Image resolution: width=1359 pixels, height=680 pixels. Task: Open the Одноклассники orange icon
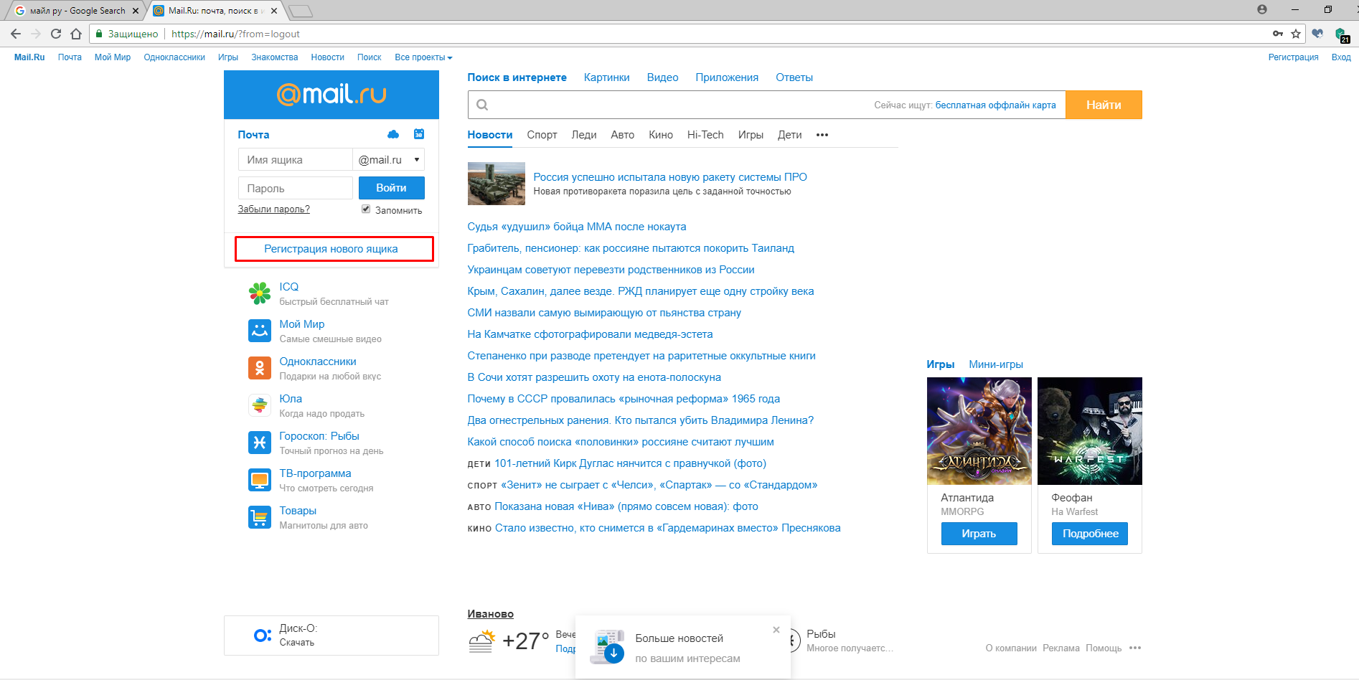pyautogui.click(x=259, y=368)
